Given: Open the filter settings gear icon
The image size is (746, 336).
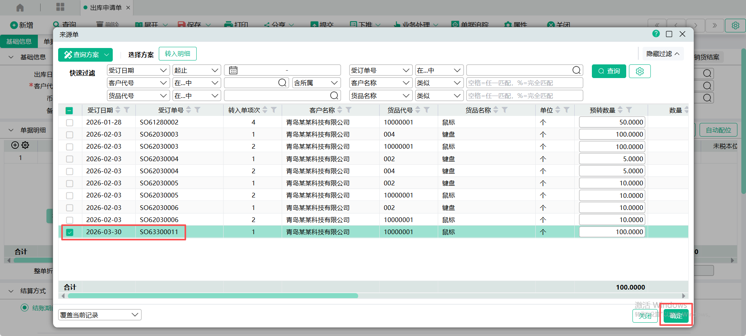Looking at the screenshot, I should tap(639, 71).
